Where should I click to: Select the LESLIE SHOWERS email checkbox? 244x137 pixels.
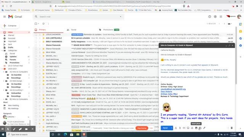(x=36, y=35)
